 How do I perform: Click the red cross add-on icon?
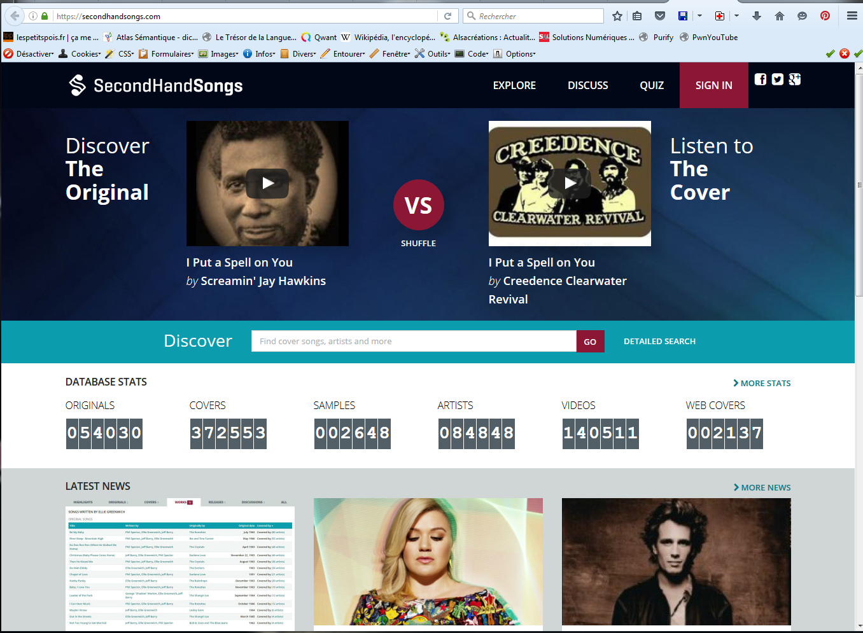tap(720, 16)
